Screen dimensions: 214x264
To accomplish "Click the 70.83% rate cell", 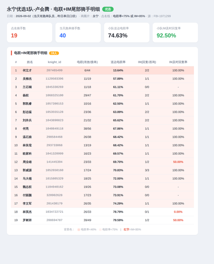I will click(x=118, y=170).
